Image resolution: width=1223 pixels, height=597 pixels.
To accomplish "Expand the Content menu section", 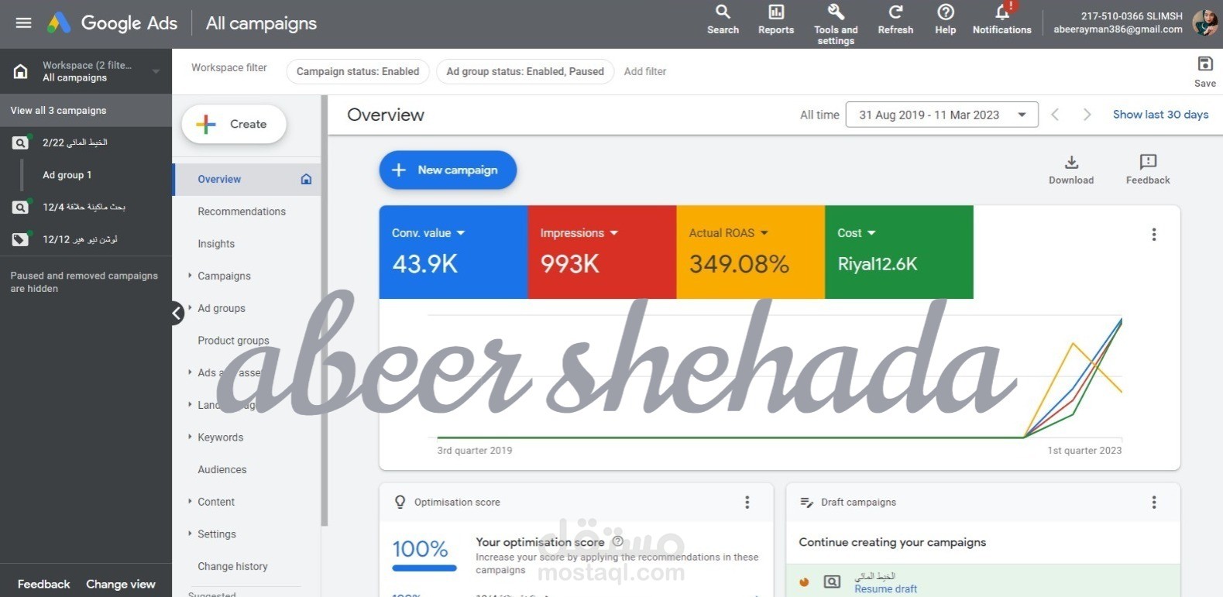I will [190, 501].
